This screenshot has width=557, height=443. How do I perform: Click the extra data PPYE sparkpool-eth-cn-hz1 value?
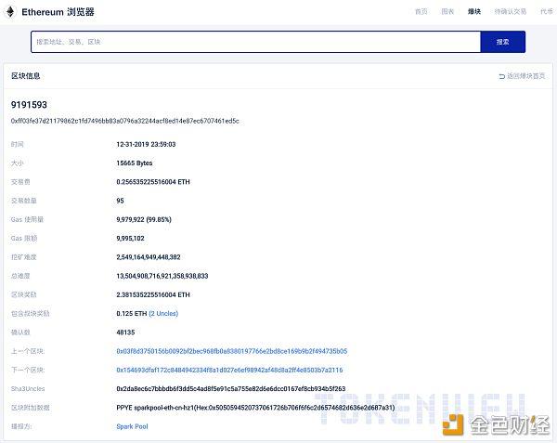click(256, 408)
